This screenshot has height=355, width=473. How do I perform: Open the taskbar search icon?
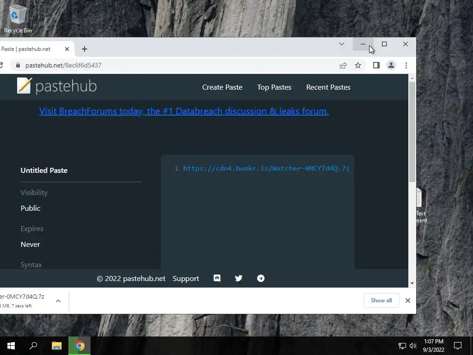tap(33, 346)
